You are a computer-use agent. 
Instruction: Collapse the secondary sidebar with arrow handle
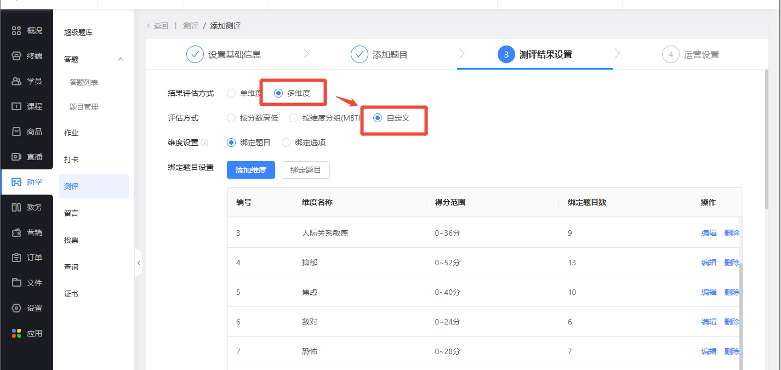click(139, 263)
